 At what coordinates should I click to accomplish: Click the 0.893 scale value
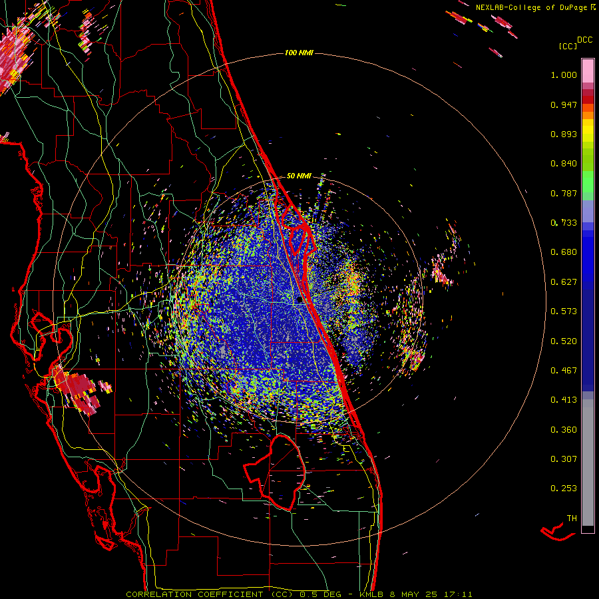564,134
